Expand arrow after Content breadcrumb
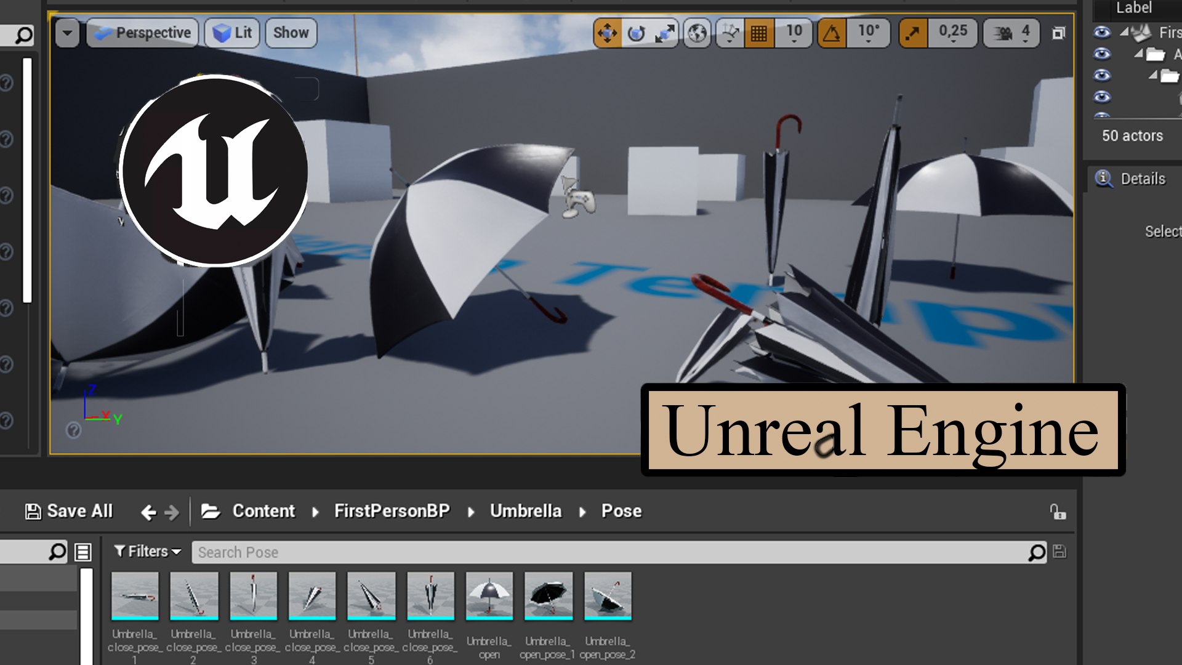This screenshot has height=665, width=1182. click(315, 512)
